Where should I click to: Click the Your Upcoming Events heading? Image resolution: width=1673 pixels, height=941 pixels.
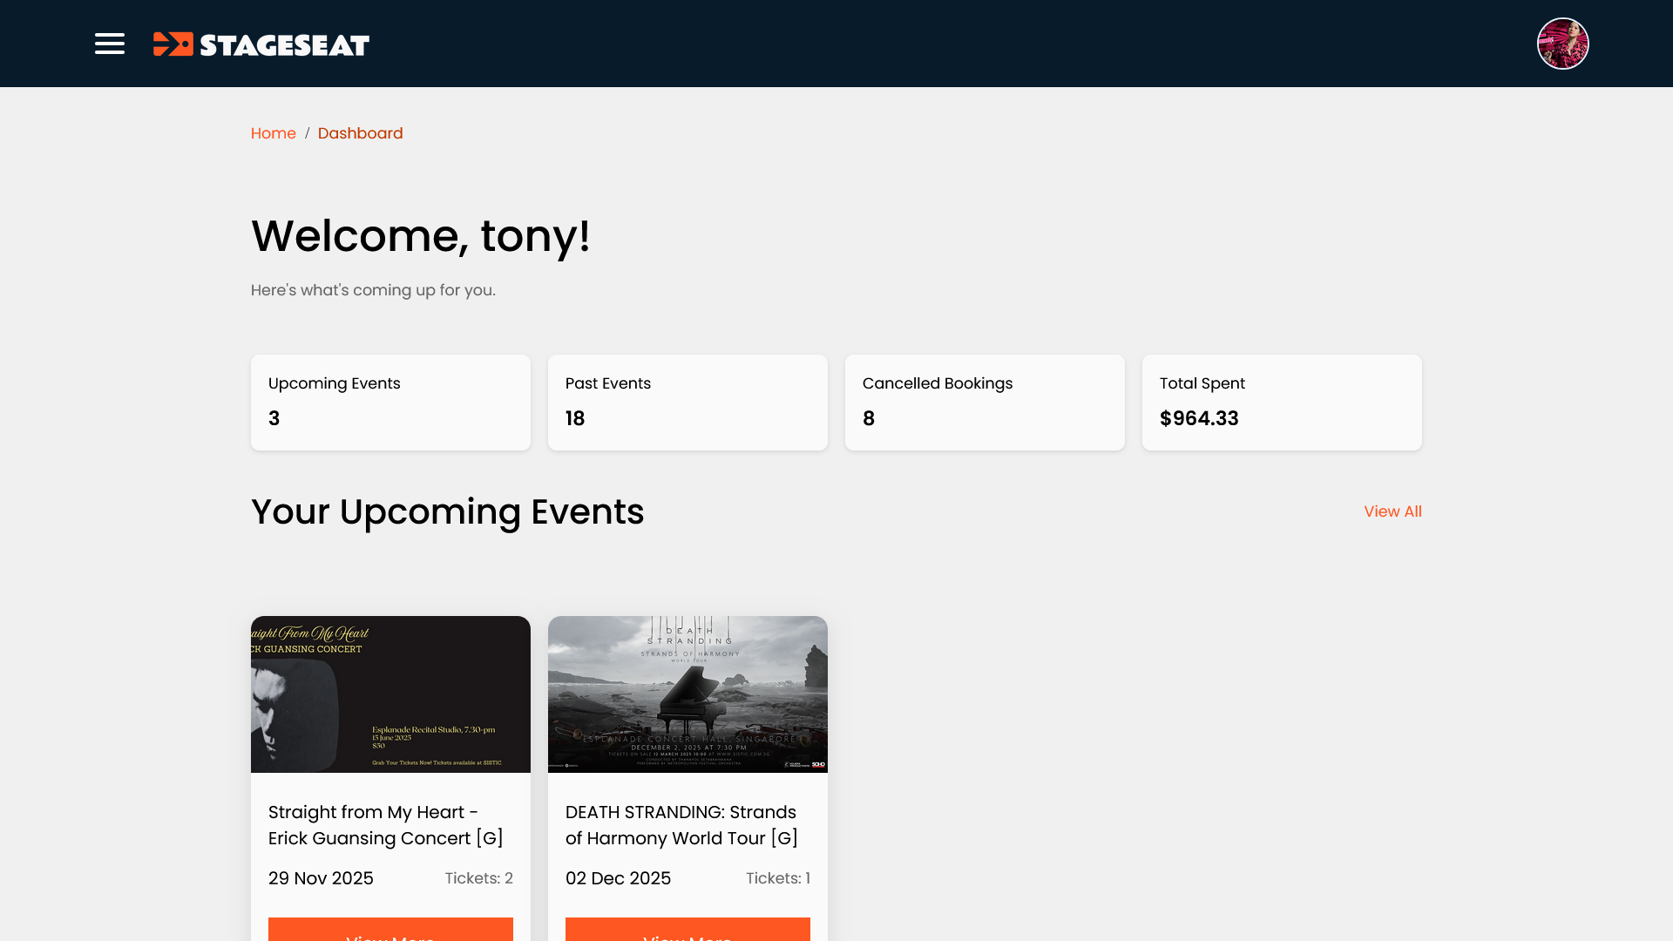coord(447,512)
